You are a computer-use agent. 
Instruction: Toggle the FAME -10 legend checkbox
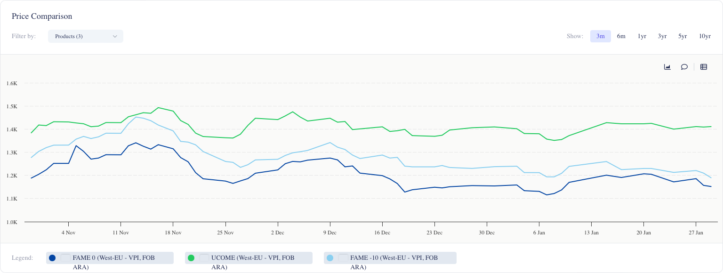[x=343, y=258]
